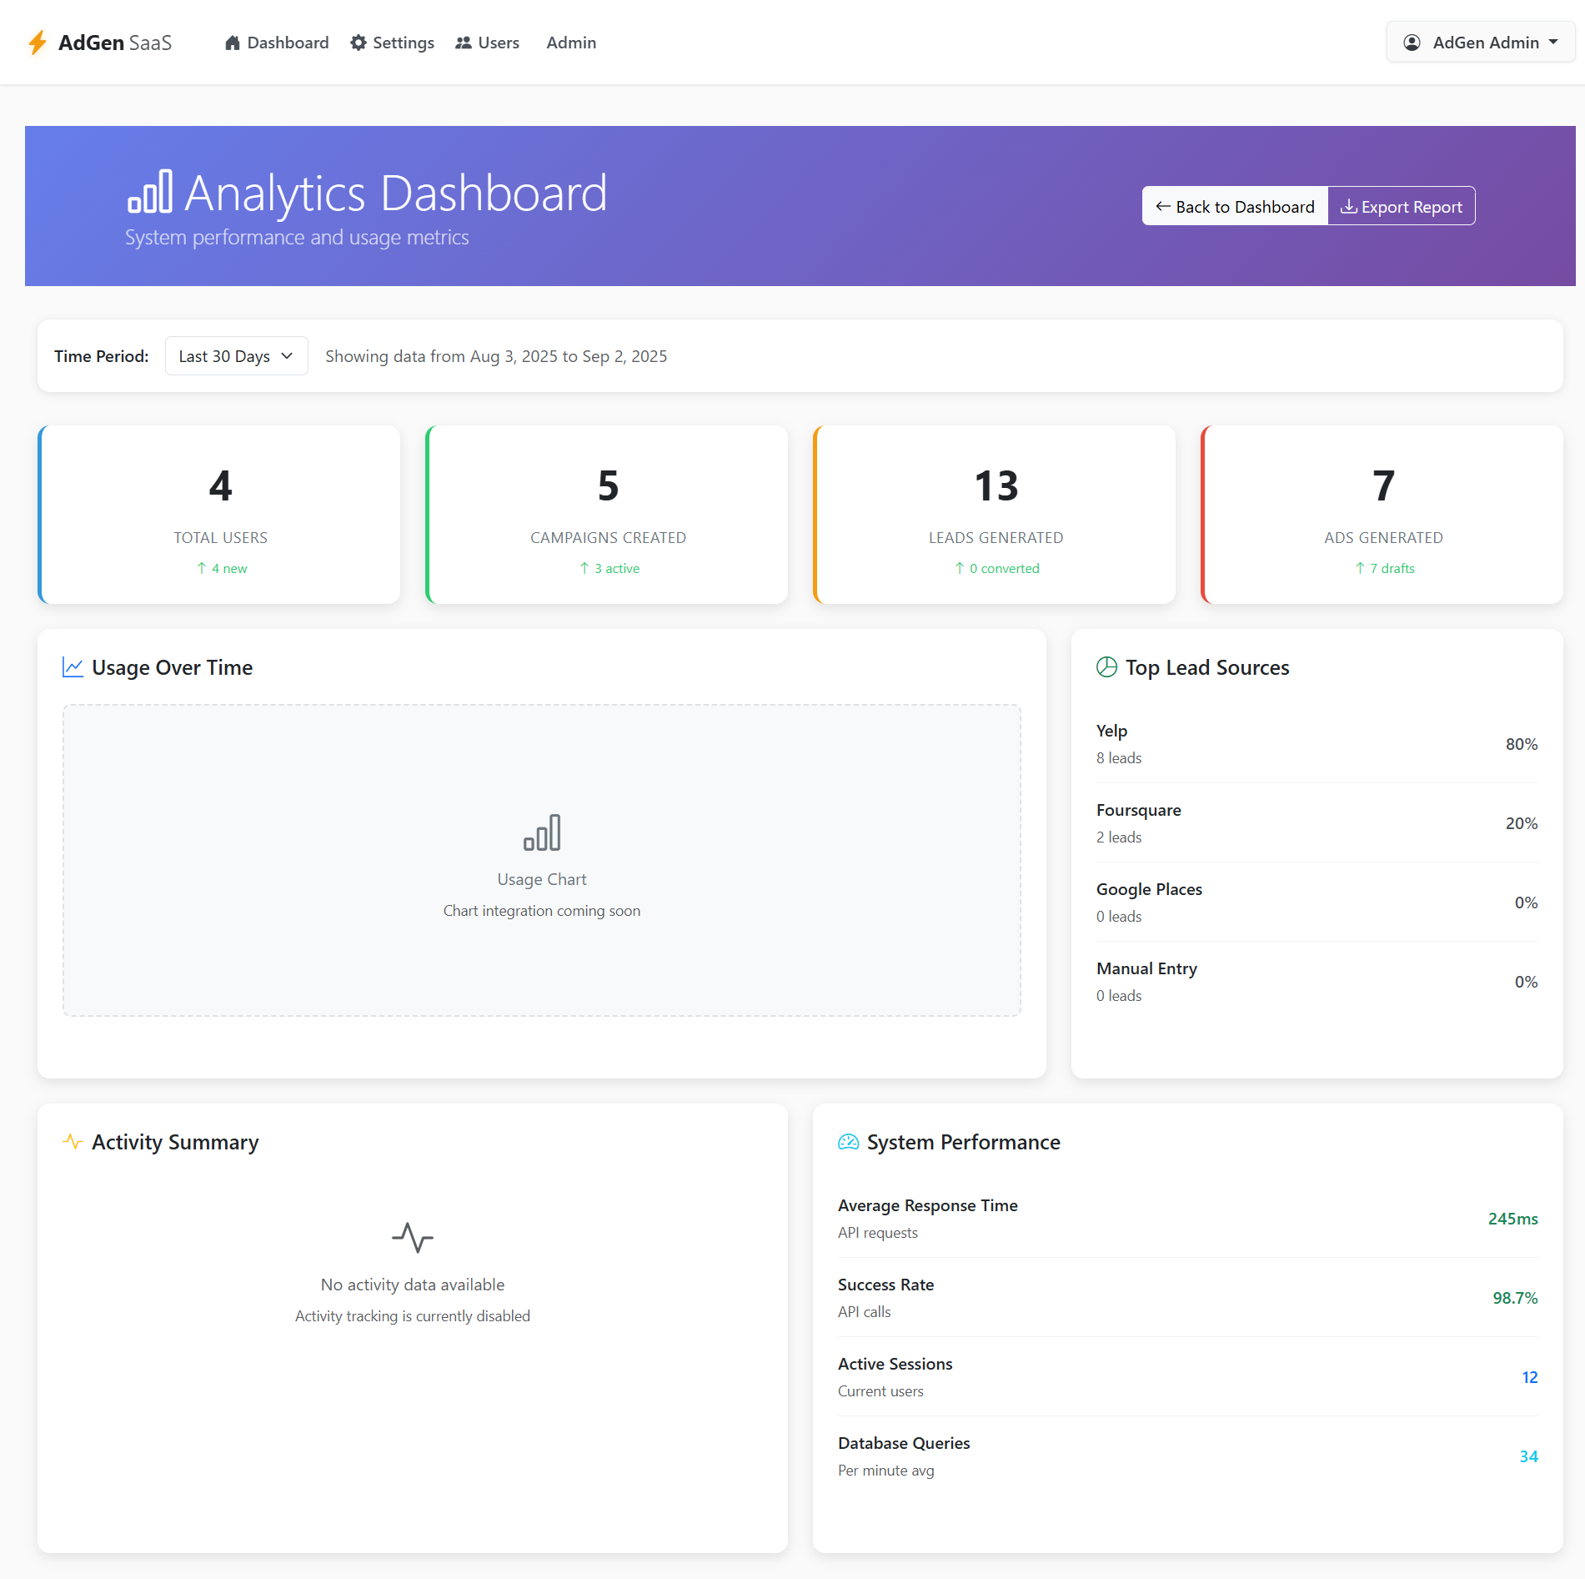The image size is (1585, 1579).
Task: Click the Active Sessions value 12
Action: pos(1530,1377)
